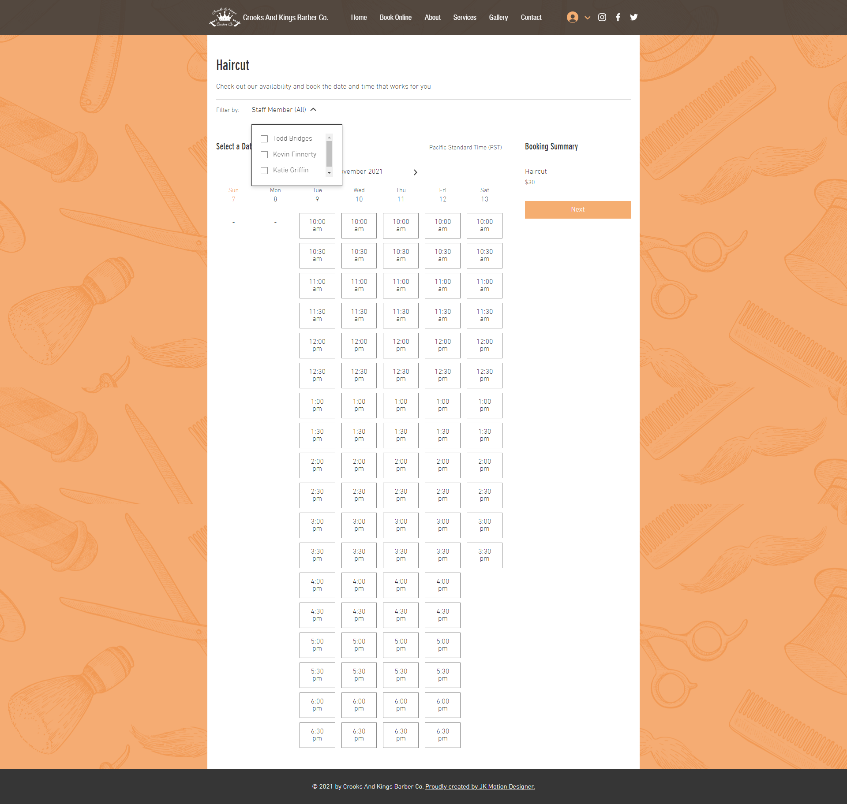
Task: Select Friday 12 at 6:30 pm slot
Action: click(442, 735)
